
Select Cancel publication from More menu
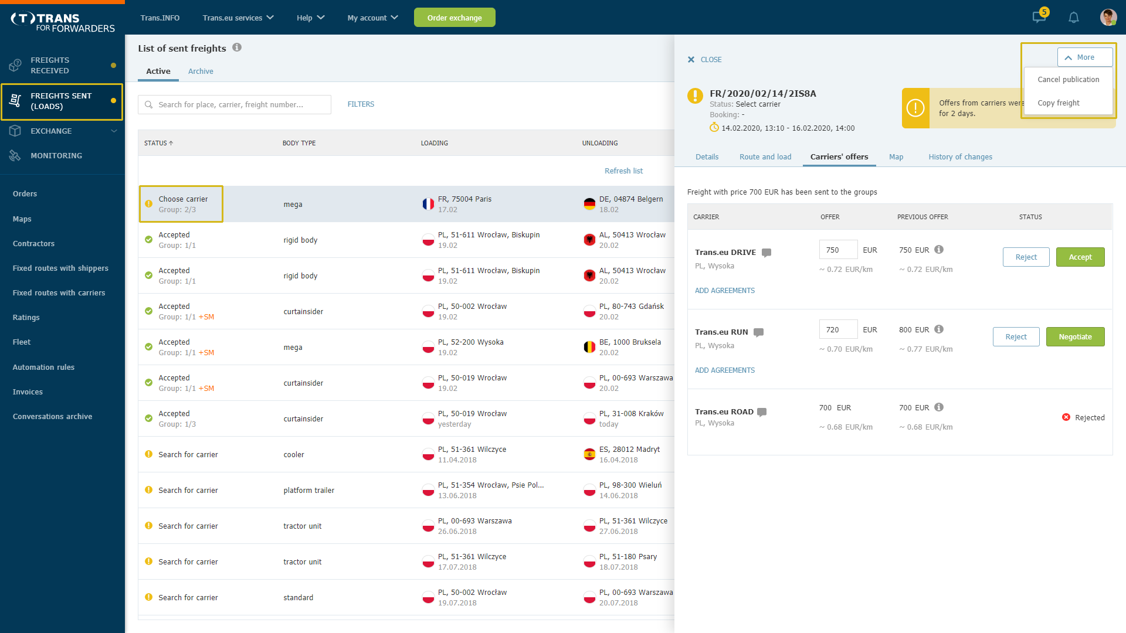pyautogui.click(x=1068, y=79)
